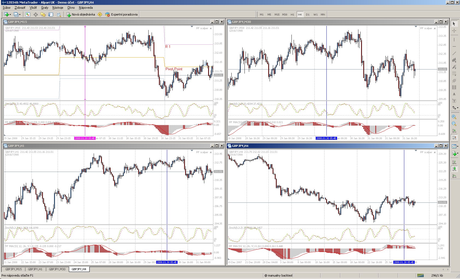
Task: Open the Navigator favorites folder icon
Action: (x=43, y=14)
